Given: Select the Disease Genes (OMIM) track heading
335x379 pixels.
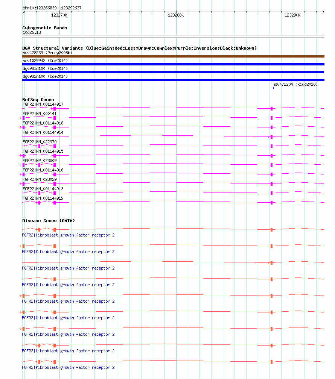Looking at the screenshot, I should [x=49, y=221].
